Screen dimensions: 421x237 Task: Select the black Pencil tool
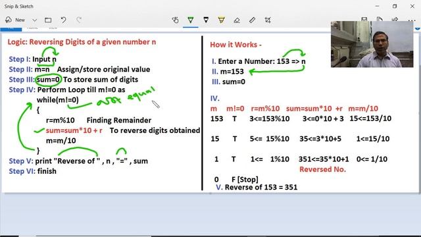click(x=206, y=20)
